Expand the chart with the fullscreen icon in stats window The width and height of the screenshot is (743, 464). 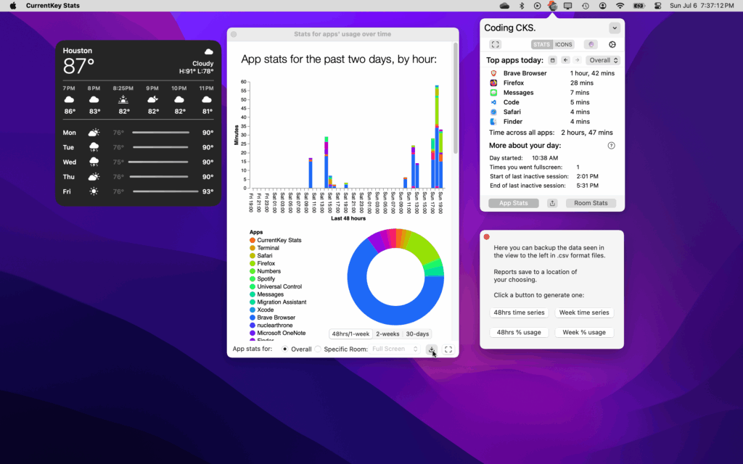[x=448, y=349]
